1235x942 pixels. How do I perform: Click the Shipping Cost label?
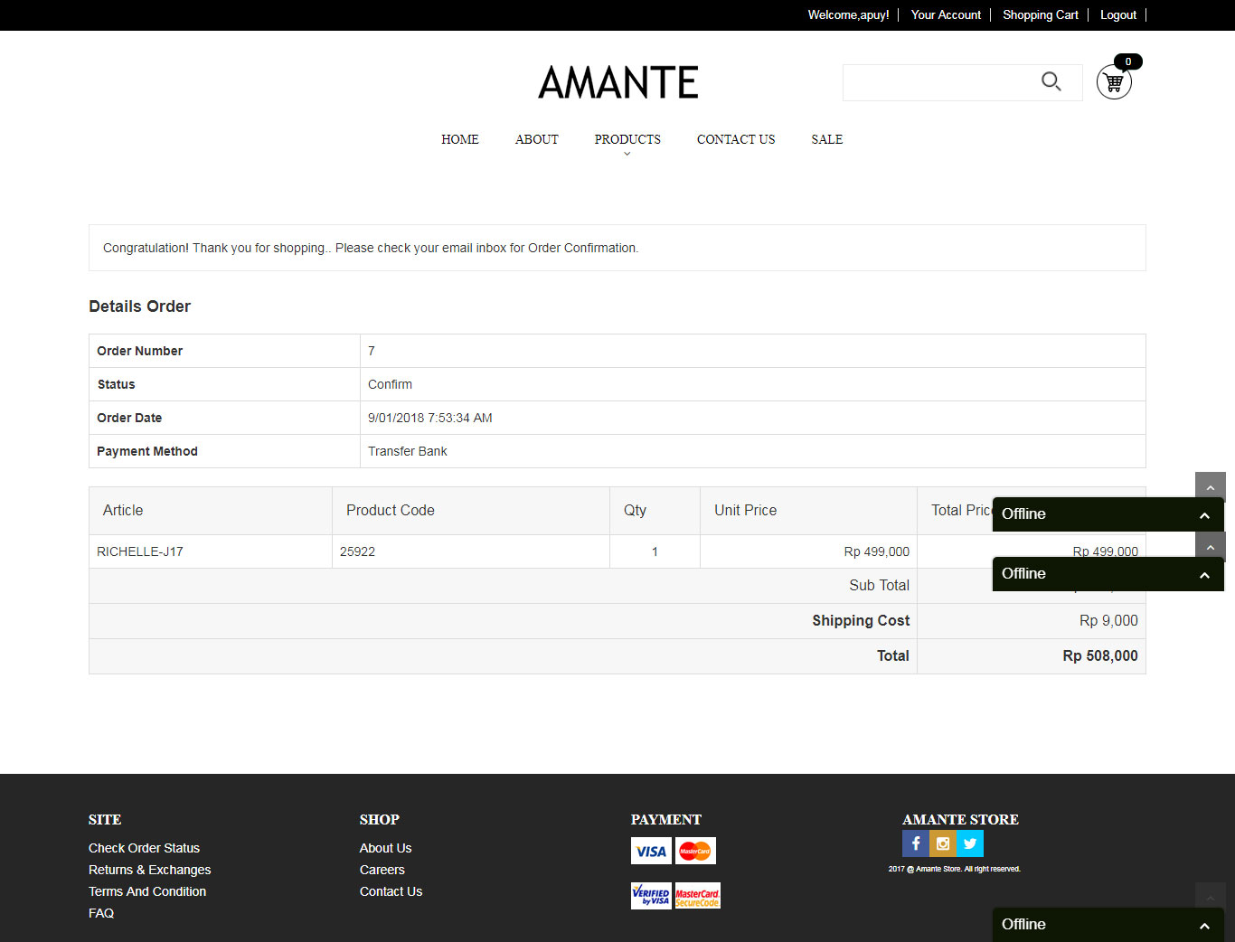point(861,620)
